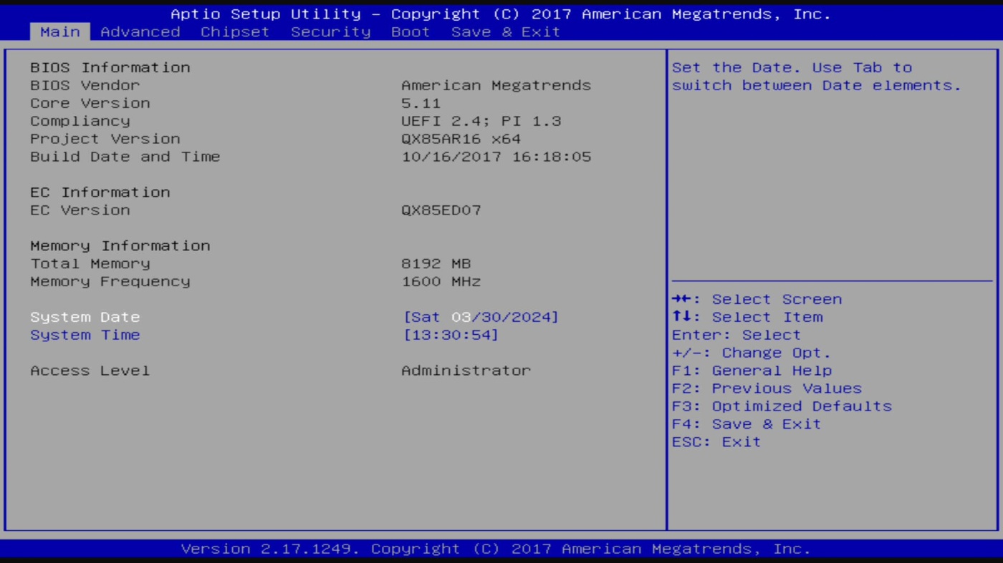
Task: Click the Compliancy label
Action: point(80,121)
